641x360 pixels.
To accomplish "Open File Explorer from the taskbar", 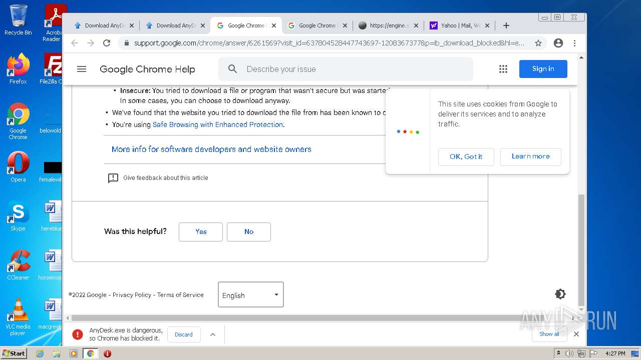I will click(57, 353).
